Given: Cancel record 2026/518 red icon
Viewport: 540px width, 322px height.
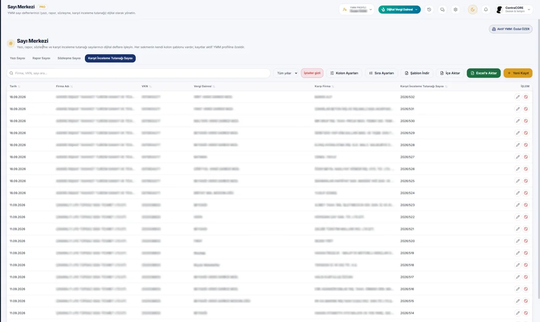Looking at the screenshot, I should click(x=526, y=265).
